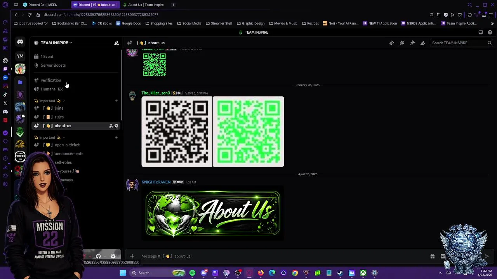Focus the Search TEAM INSPIRE field
The height and width of the screenshot is (279, 497).
coord(461,43)
